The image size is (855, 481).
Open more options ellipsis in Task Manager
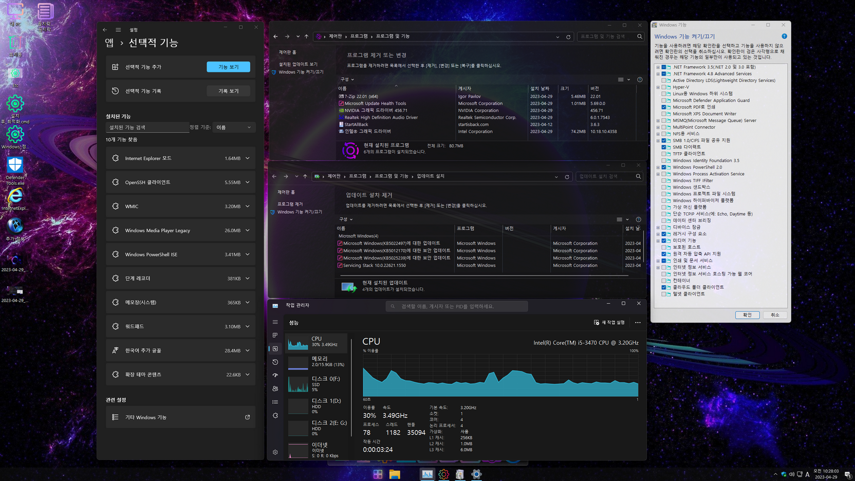pos(638,323)
